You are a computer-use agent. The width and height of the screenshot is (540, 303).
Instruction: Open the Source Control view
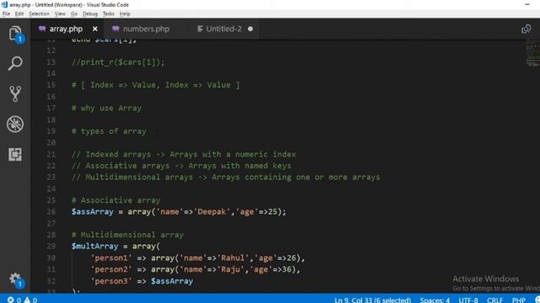point(15,93)
